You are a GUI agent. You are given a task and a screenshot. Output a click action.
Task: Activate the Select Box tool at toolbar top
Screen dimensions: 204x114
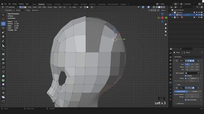[3, 15]
